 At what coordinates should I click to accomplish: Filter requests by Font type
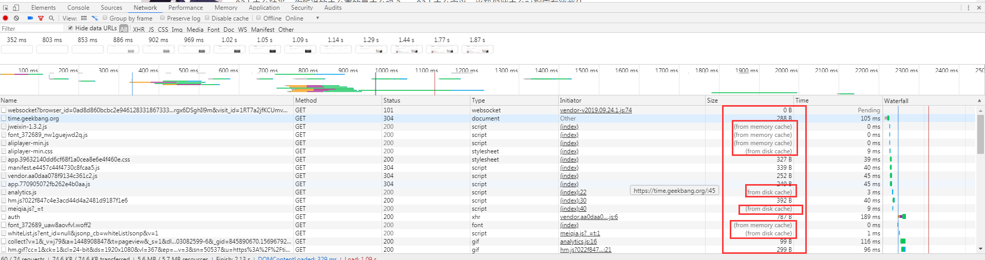(x=214, y=30)
